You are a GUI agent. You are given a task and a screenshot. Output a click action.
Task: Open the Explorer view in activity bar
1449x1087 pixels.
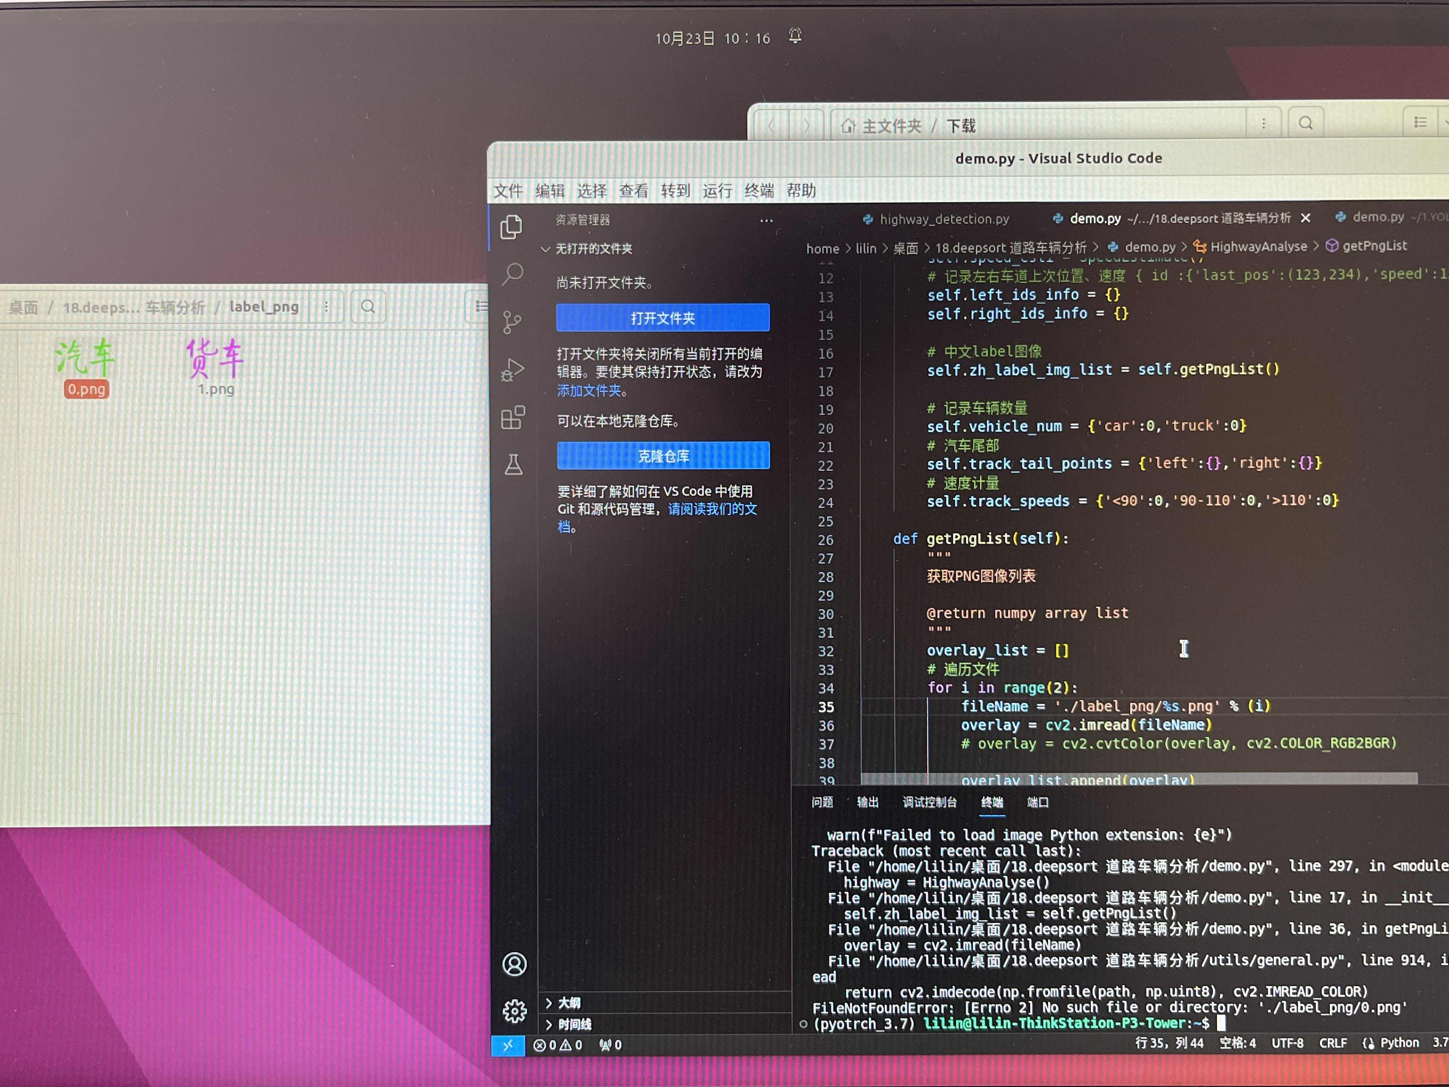click(512, 227)
